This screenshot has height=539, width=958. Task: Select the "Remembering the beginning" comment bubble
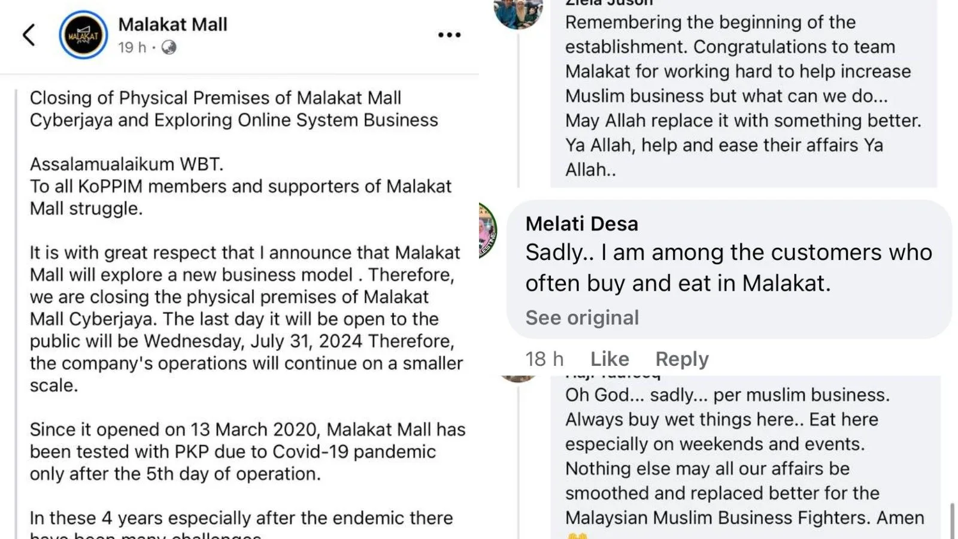pos(742,96)
